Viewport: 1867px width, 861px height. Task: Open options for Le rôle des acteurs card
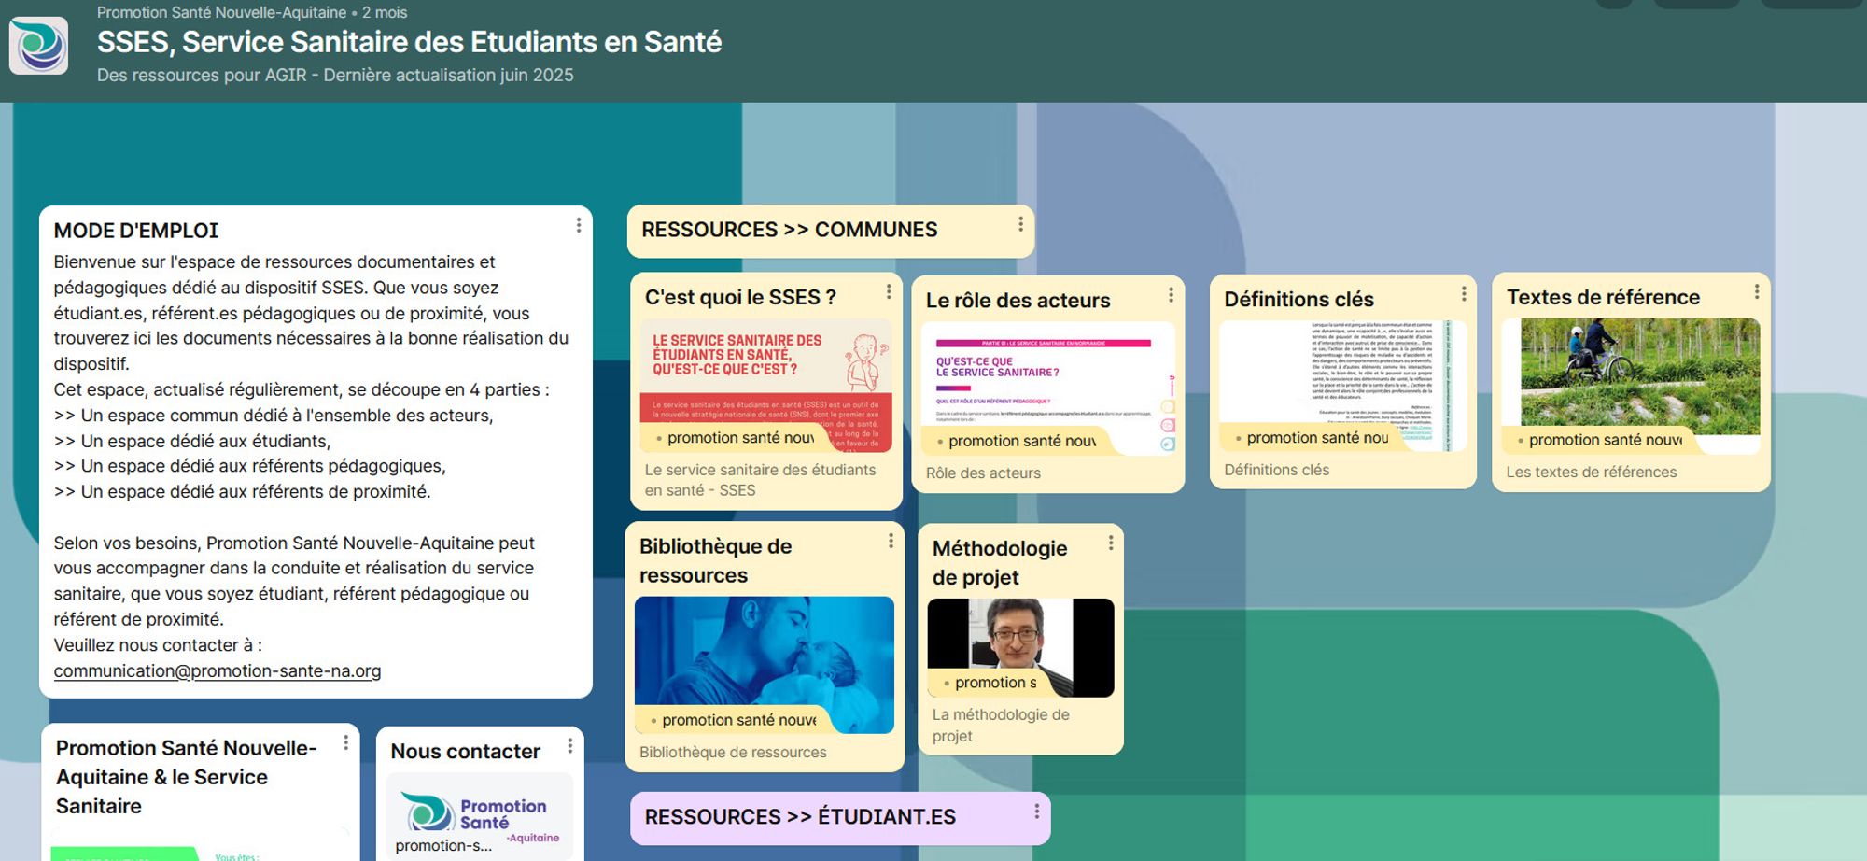tap(1171, 294)
